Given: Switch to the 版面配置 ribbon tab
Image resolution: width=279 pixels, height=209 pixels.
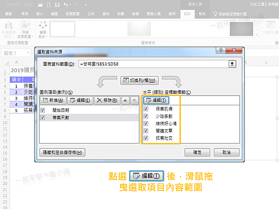Looking at the screenshot, I should click(x=73, y=14).
